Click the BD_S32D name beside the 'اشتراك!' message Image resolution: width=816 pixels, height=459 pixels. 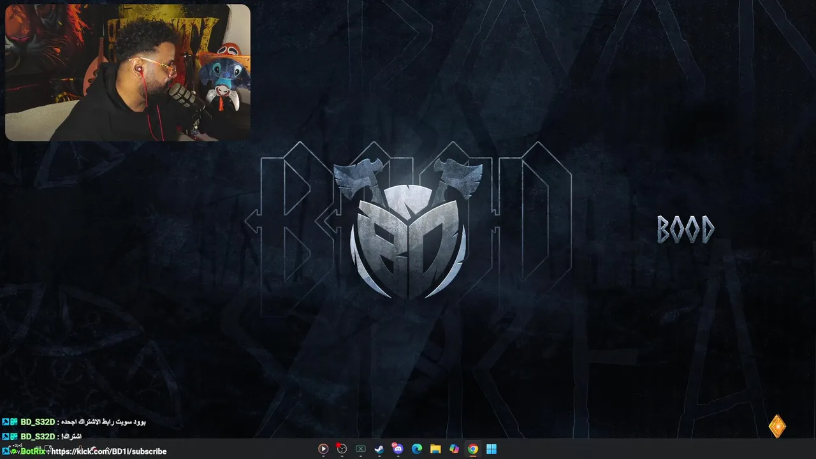coord(38,437)
